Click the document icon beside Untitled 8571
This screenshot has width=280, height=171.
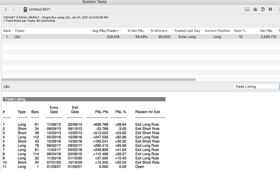[x=25, y=10]
